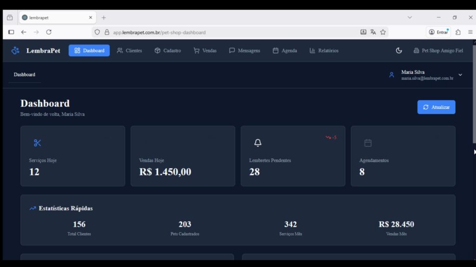476x267 pixels.
Task: Bookmark this page with the star icon
Action: pyautogui.click(x=383, y=32)
